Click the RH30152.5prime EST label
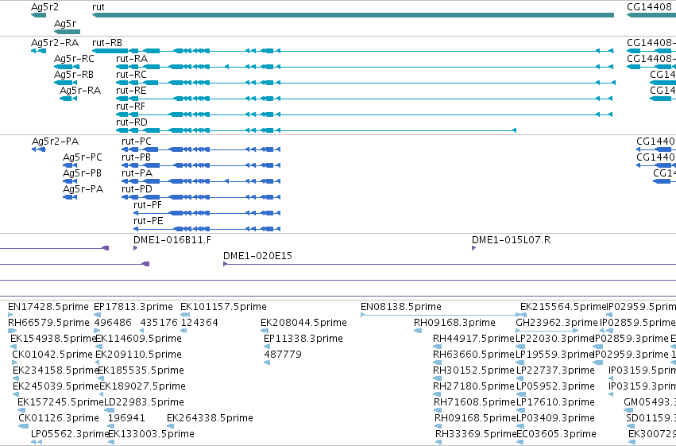The height and width of the screenshot is (446, 676). coord(473,371)
